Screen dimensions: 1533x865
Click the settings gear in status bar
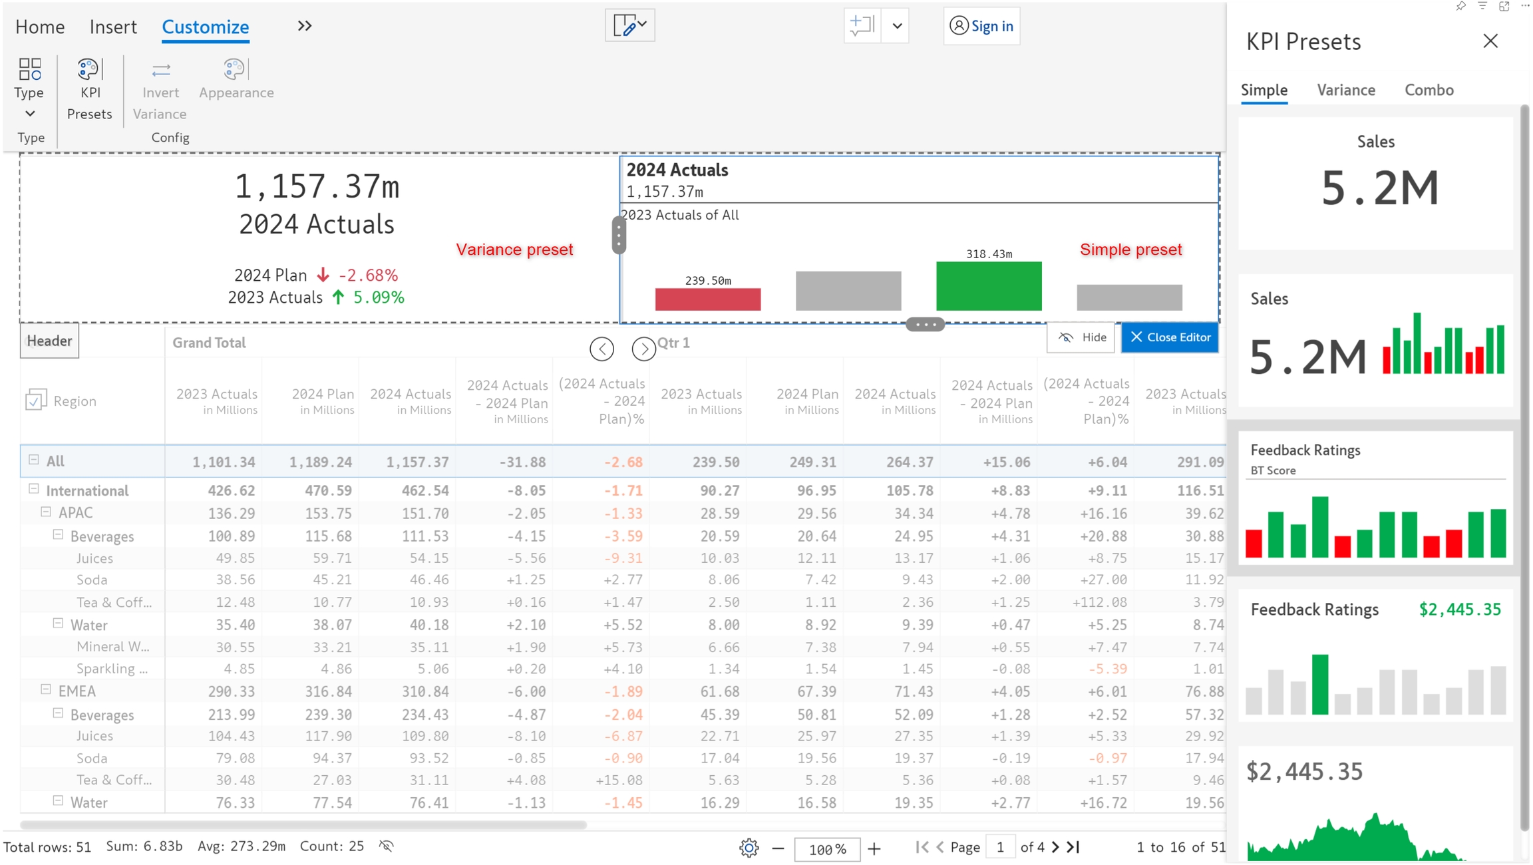point(749,848)
